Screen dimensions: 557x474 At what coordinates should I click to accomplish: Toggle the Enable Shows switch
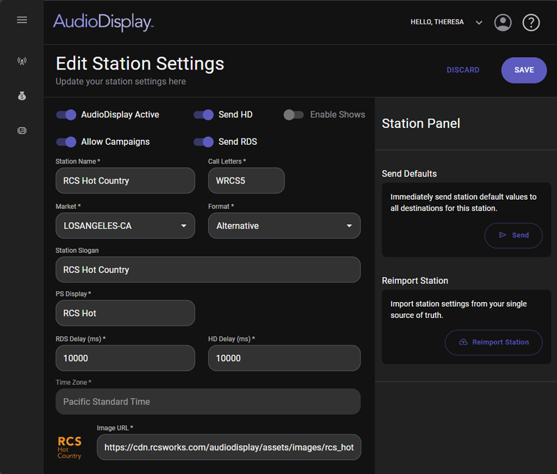point(293,115)
